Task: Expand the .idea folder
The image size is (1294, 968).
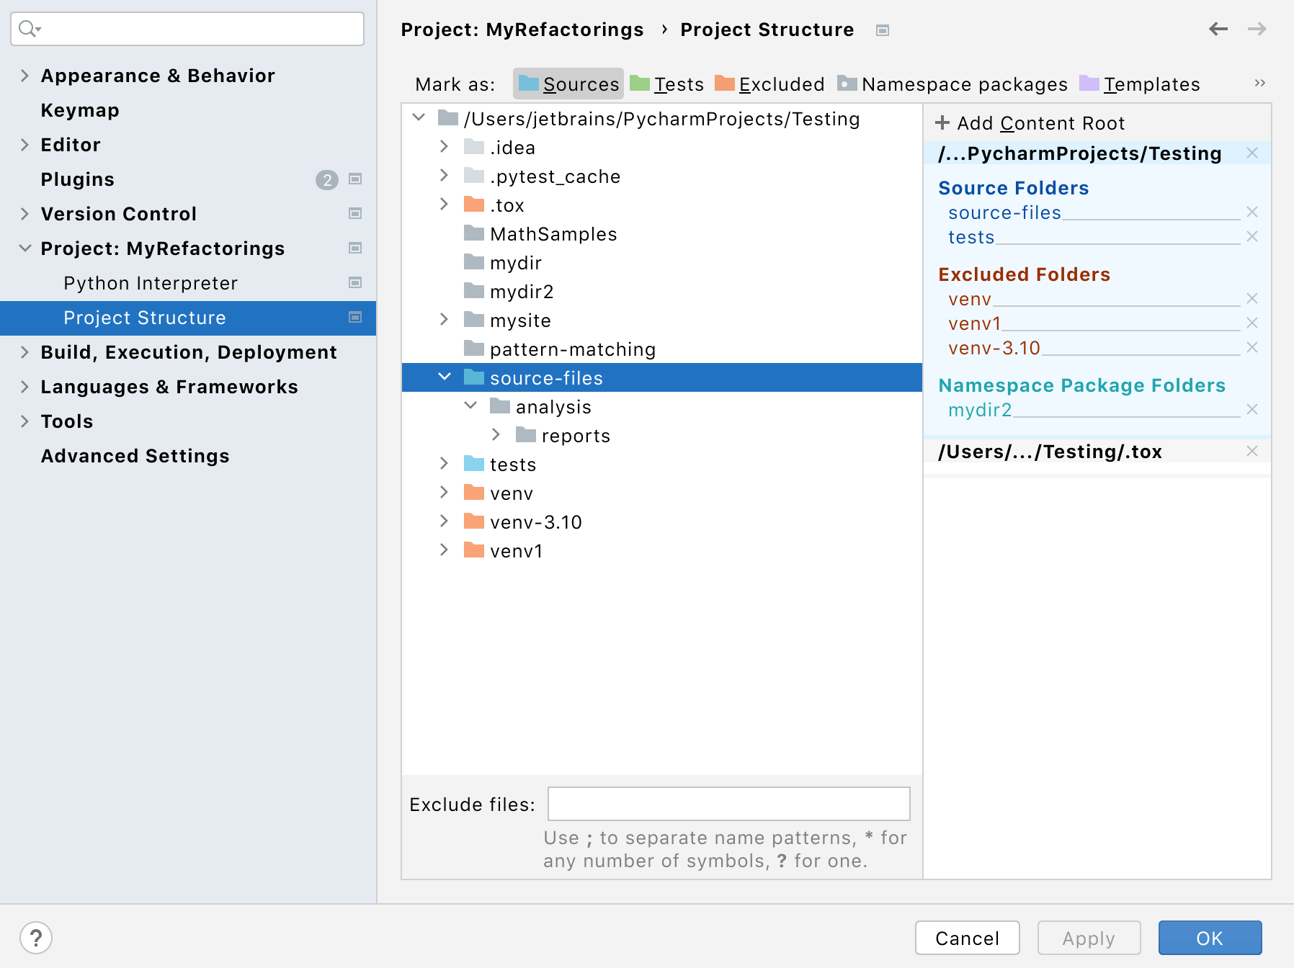Action: [x=444, y=147]
